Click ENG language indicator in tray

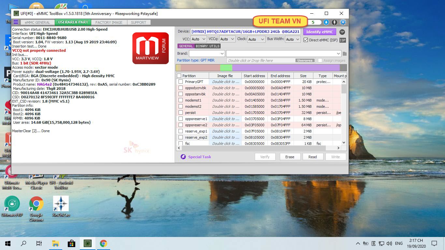399,243
